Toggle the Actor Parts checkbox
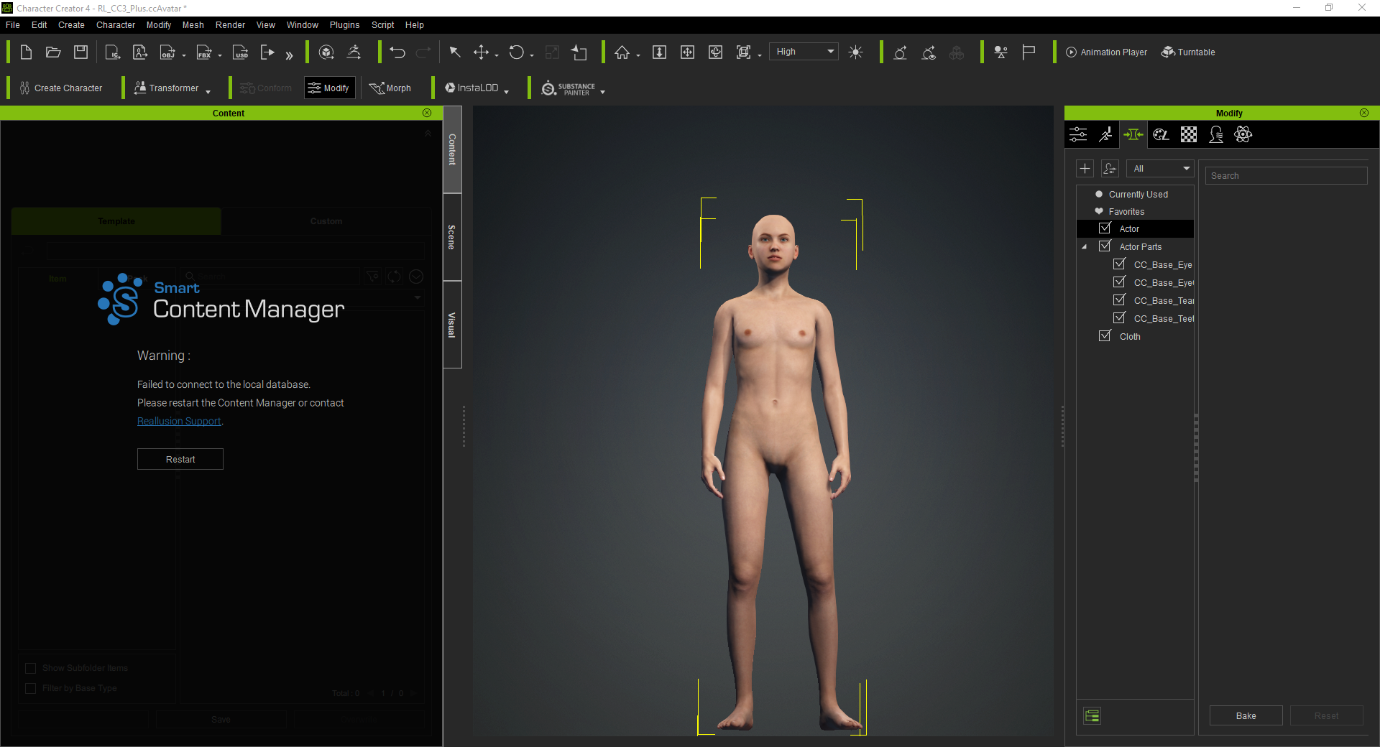The image size is (1380, 747). coord(1105,246)
